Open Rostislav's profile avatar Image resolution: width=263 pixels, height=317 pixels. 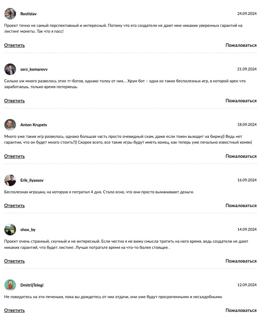10,14
